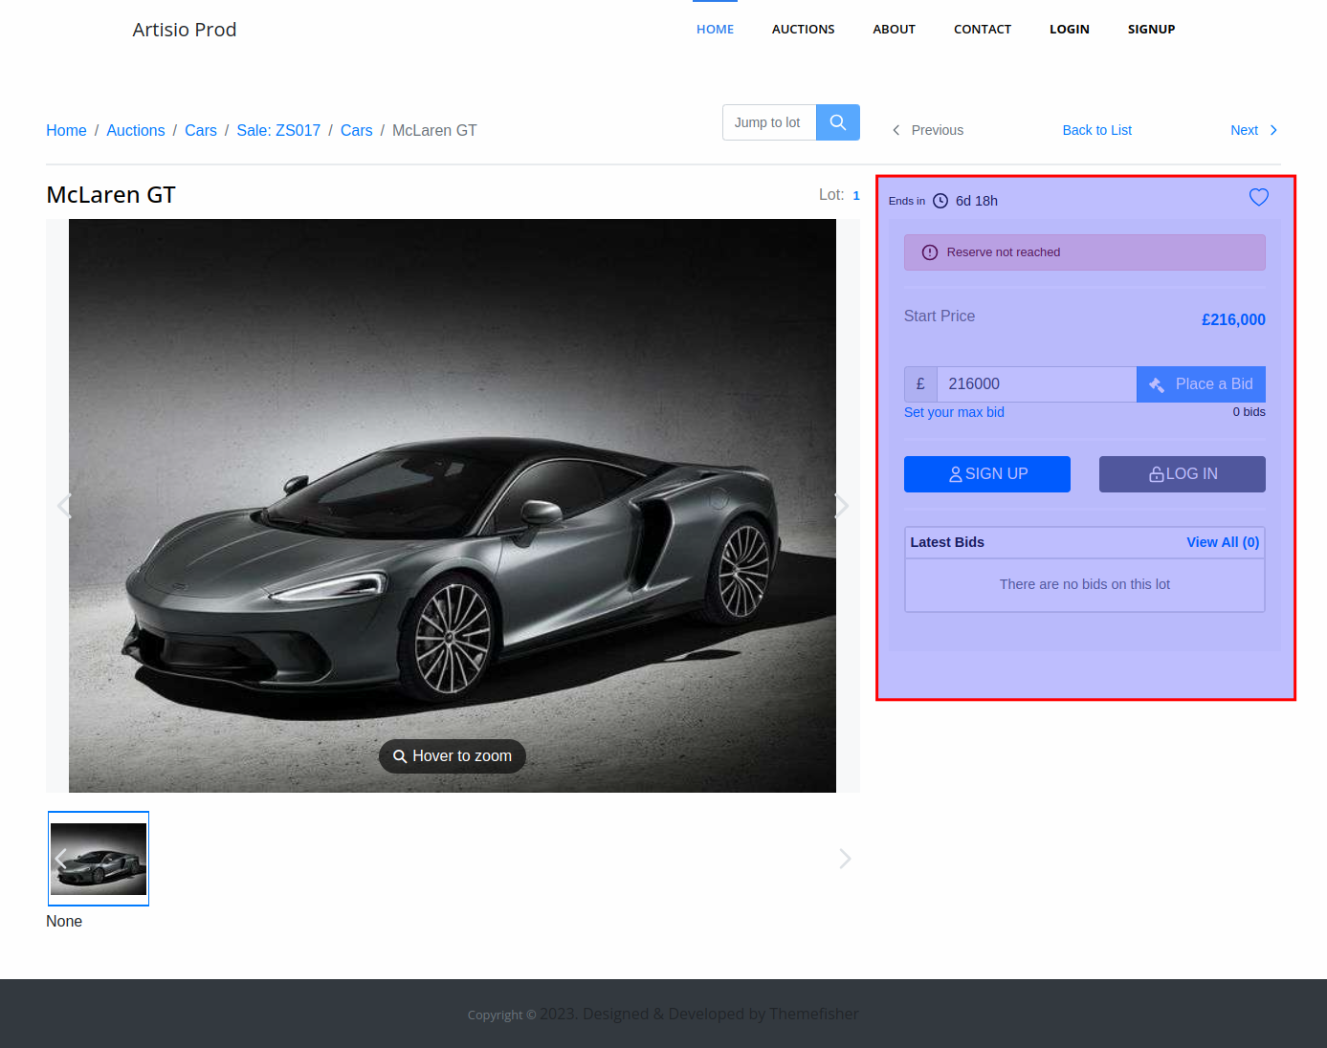Open the Login menu item
Image resolution: width=1327 pixels, height=1048 pixels.
pyautogui.click(x=1070, y=30)
